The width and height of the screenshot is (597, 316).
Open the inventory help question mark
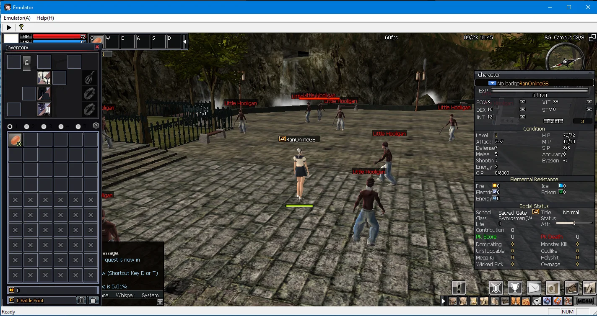tap(96, 126)
